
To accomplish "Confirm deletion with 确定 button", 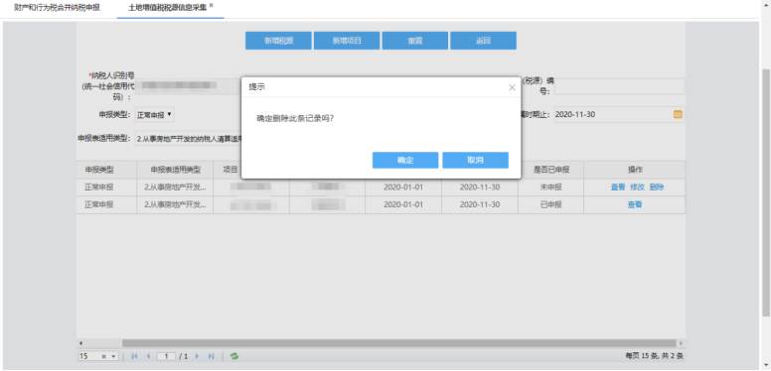I will [x=405, y=161].
